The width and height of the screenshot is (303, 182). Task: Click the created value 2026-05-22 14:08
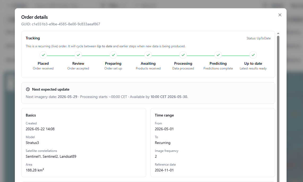tap(40, 129)
